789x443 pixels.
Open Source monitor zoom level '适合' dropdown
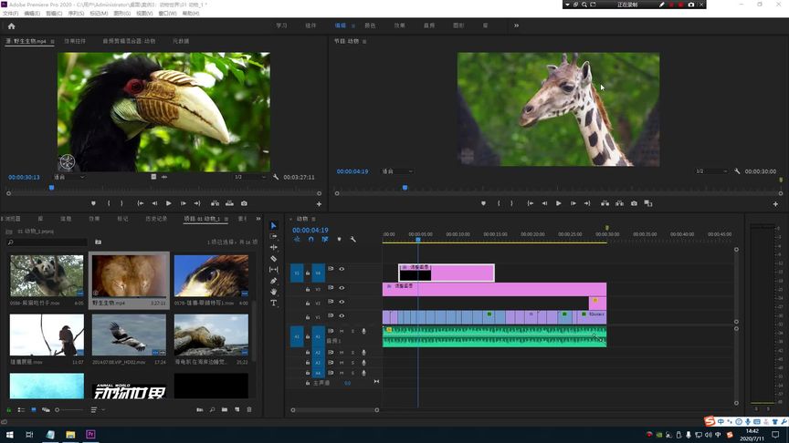[68, 177]
